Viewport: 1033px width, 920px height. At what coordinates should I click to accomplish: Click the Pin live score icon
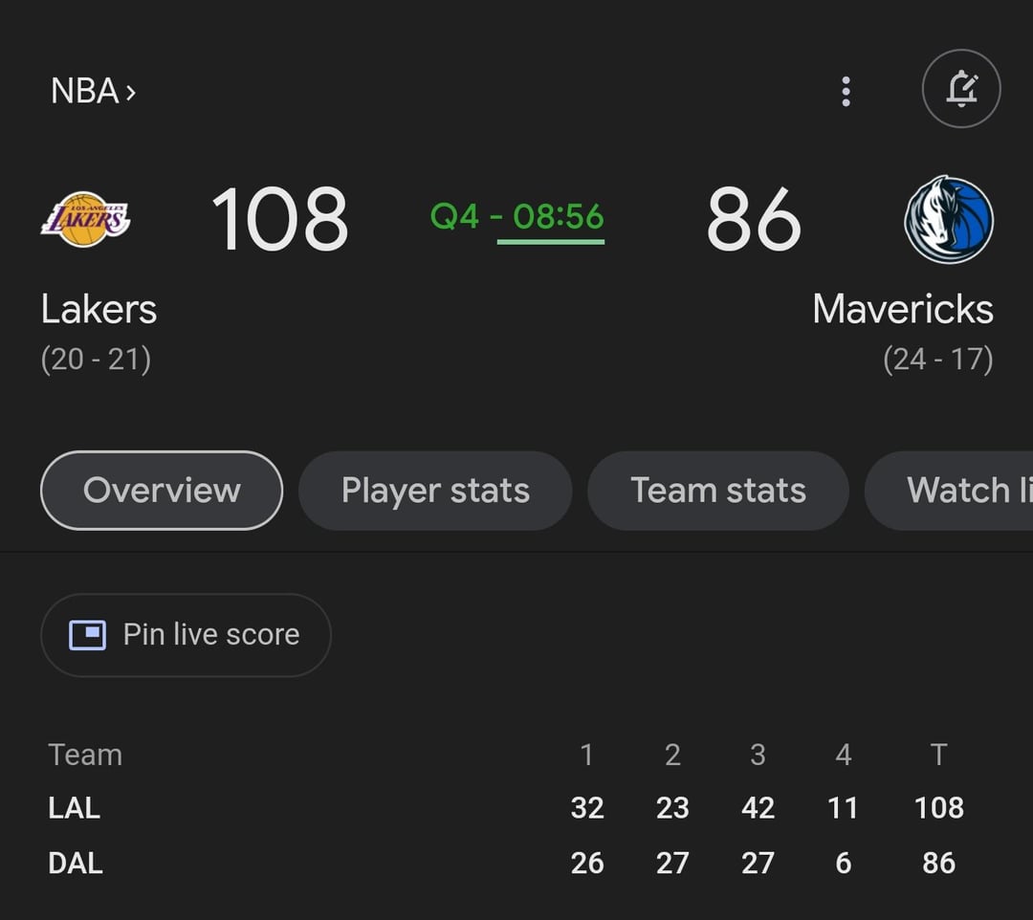[x=88, y=634]
